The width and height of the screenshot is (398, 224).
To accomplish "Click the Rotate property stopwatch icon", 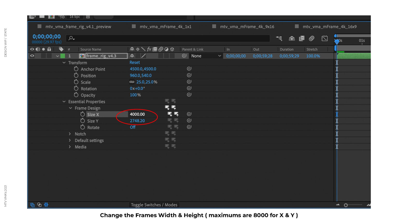I will 82,127.
